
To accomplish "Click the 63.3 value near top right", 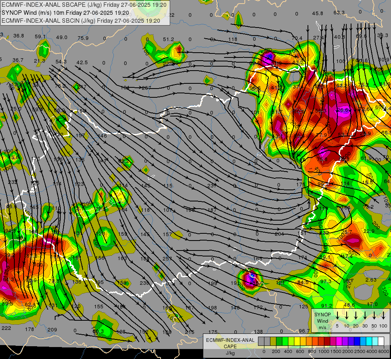I will [339, 12].
